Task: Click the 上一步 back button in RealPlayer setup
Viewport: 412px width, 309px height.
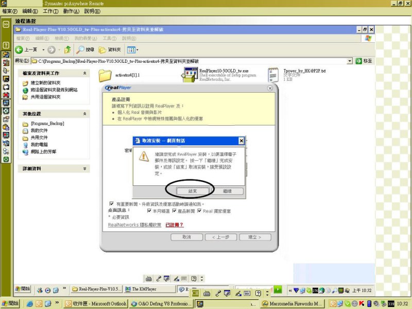Action: 221,237
